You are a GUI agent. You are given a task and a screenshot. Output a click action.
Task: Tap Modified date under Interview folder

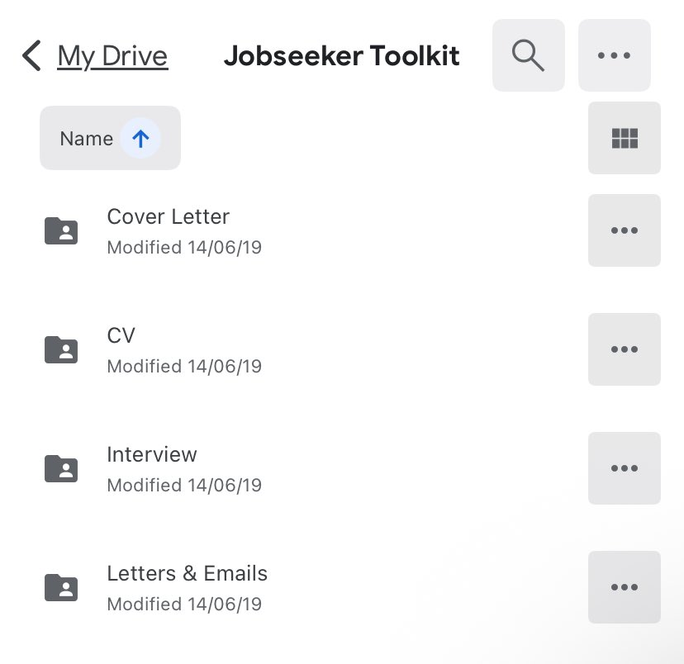[x=183, y=485]
